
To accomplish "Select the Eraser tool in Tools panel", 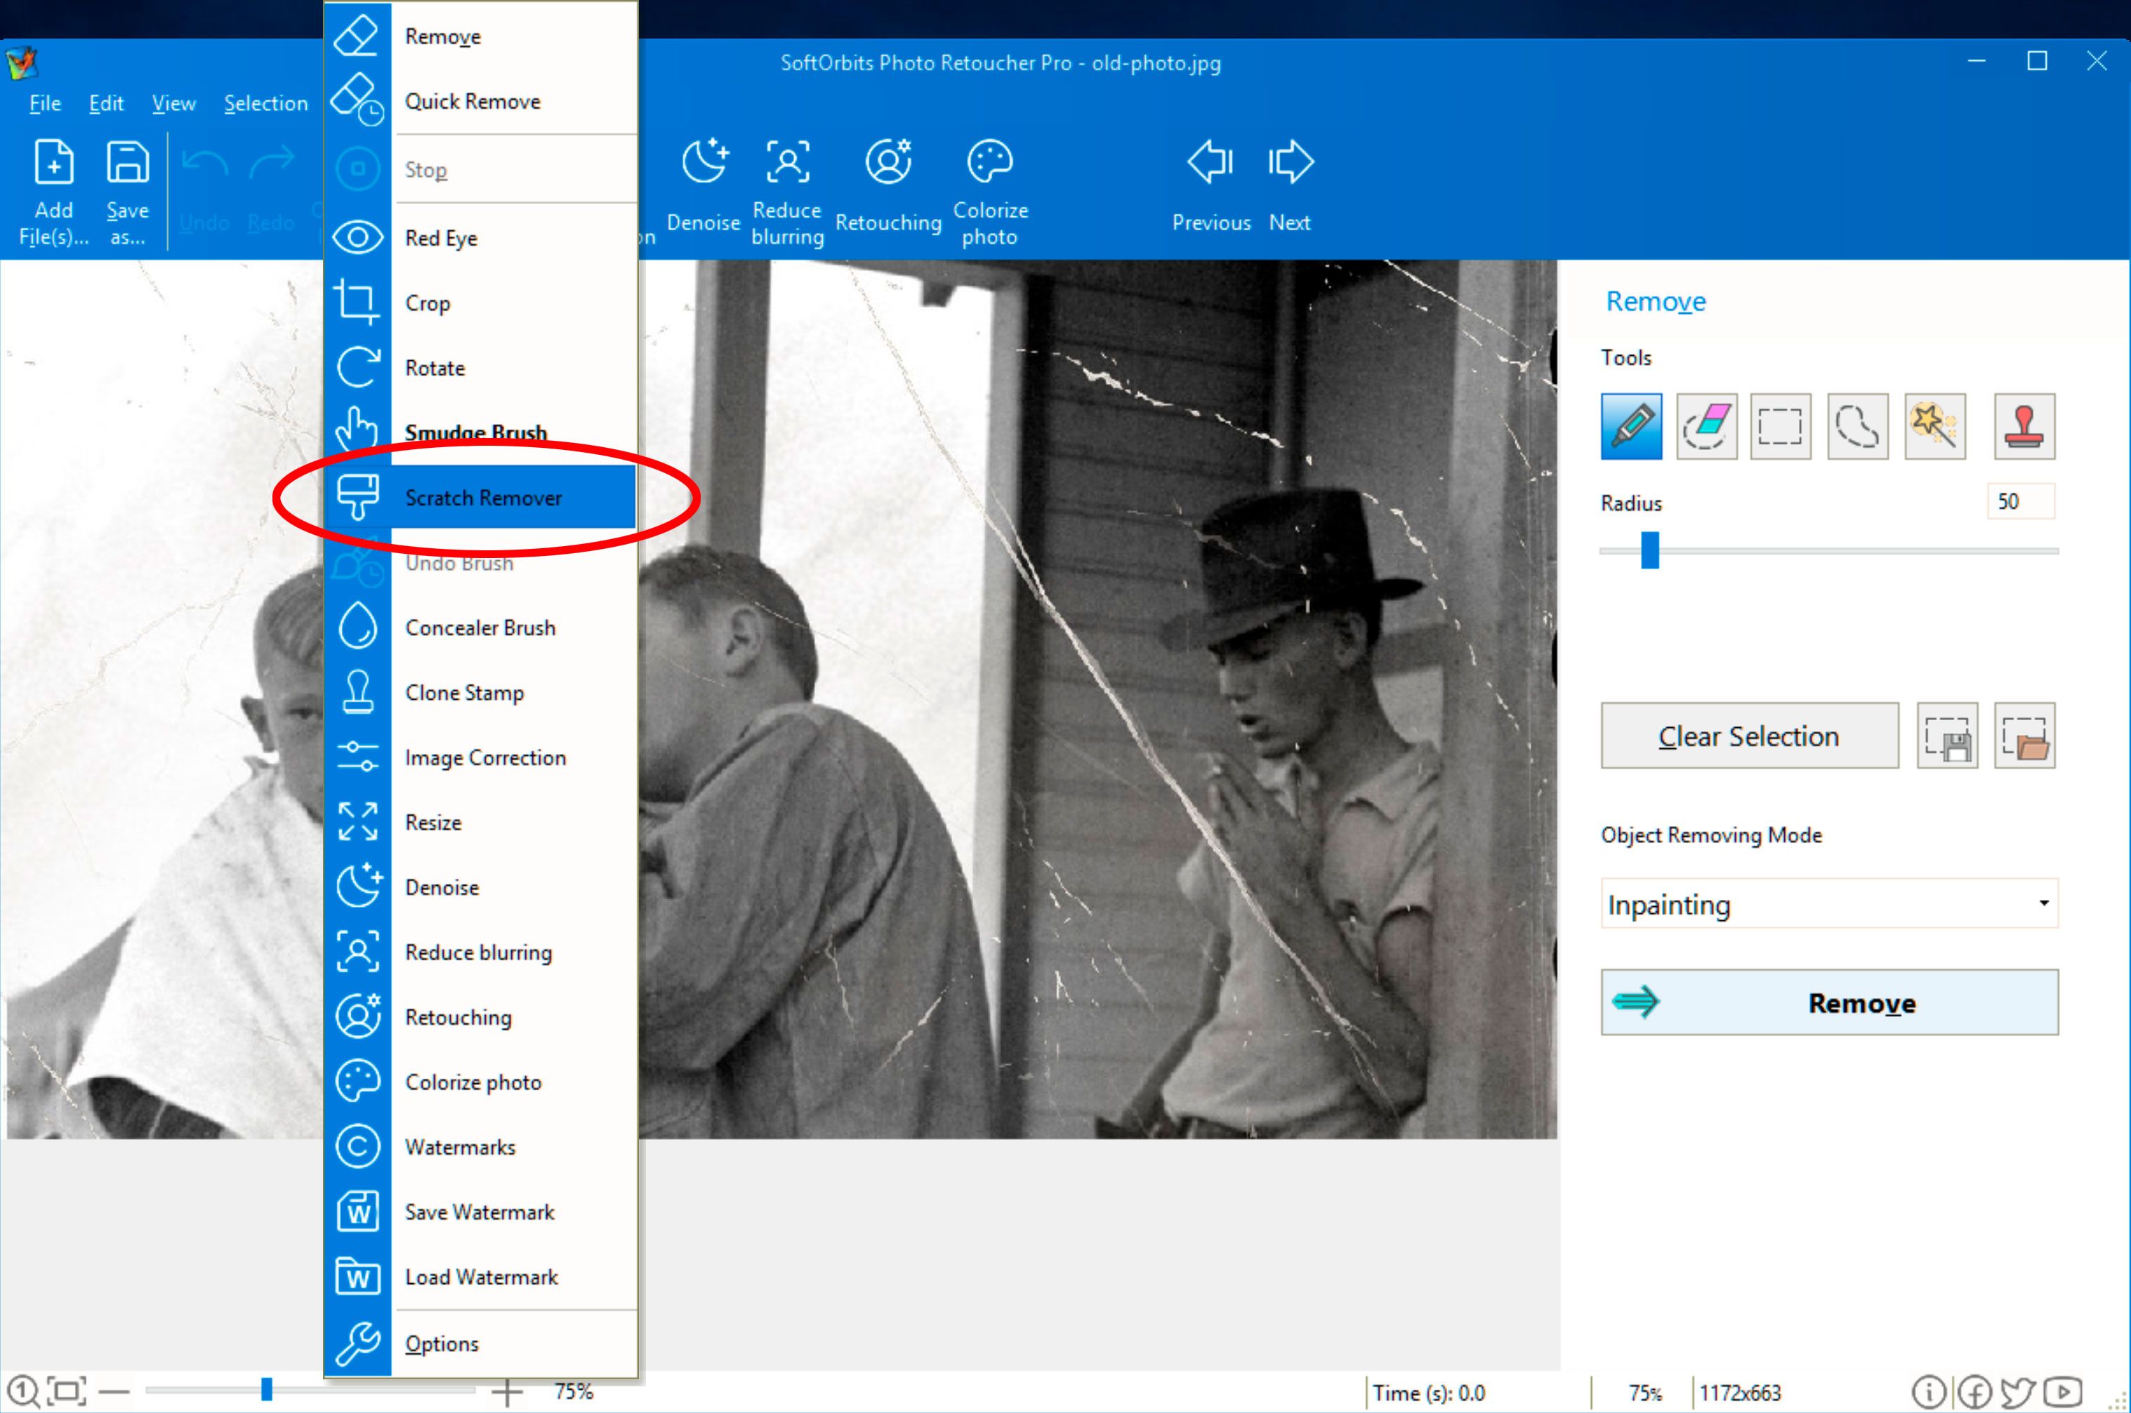I will pos(1708,426).
